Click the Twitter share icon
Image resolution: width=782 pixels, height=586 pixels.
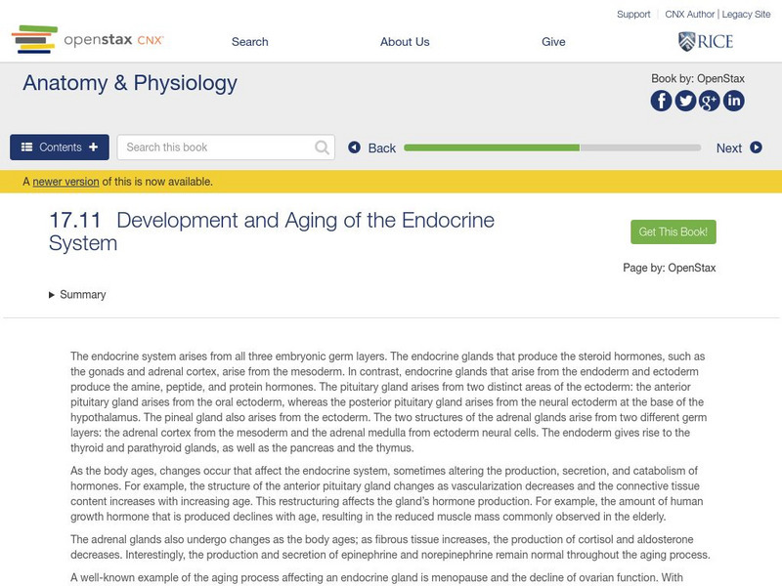coord(685,101)
